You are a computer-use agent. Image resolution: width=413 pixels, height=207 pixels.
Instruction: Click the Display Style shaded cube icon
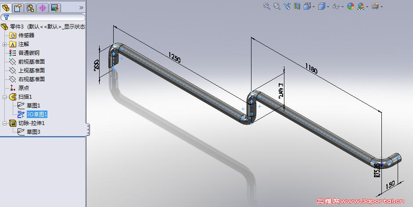pos(321,6)
